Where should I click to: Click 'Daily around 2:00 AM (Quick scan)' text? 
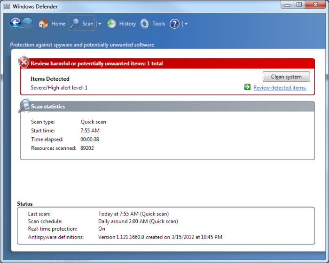point(138,221)
